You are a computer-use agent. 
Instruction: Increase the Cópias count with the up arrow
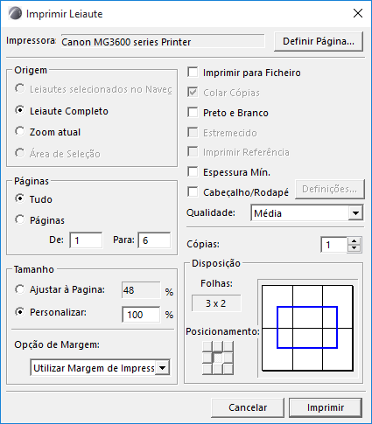pyautogui.click(x=354, y=241)
